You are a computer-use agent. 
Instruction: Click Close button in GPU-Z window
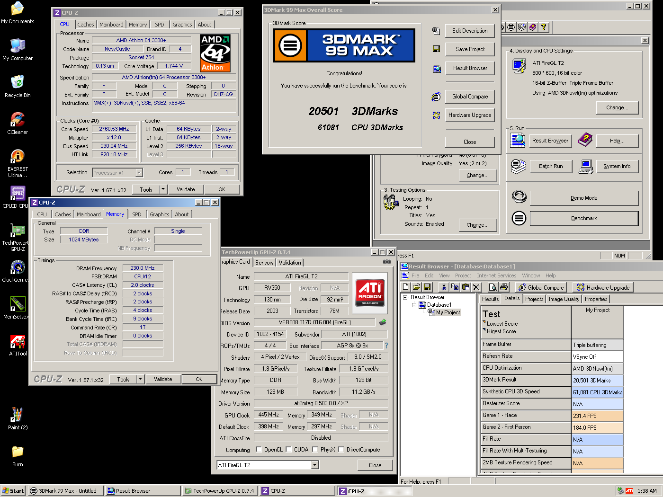pyautogui.click(x=375, y=465)
